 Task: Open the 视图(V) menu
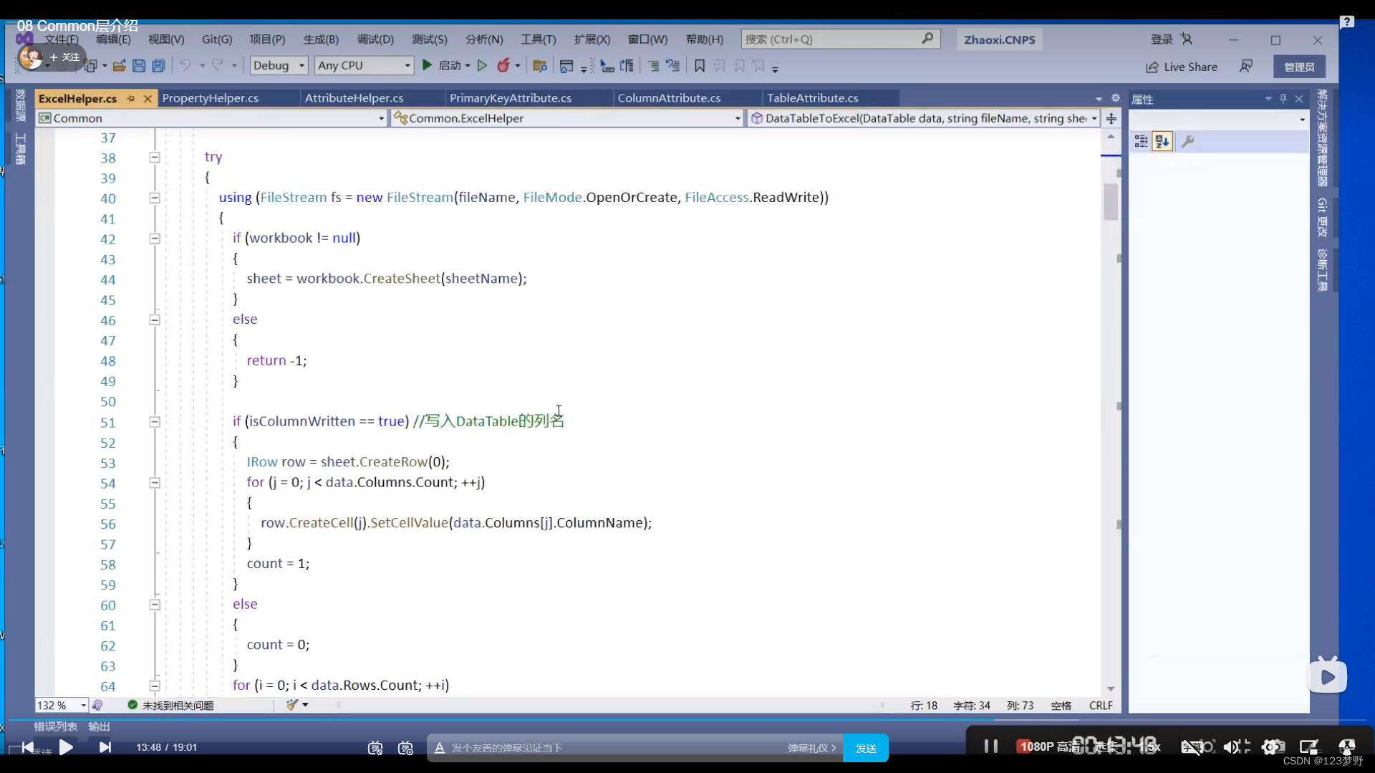coord(166,39)
